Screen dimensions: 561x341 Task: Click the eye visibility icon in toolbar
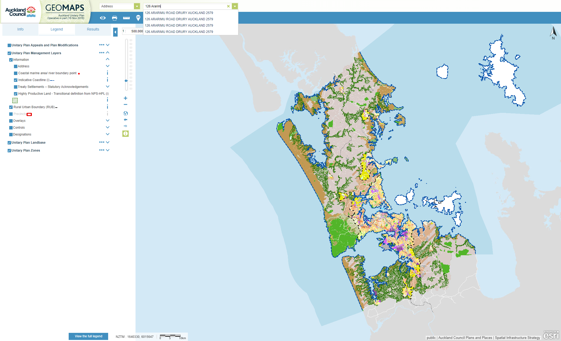103,18
